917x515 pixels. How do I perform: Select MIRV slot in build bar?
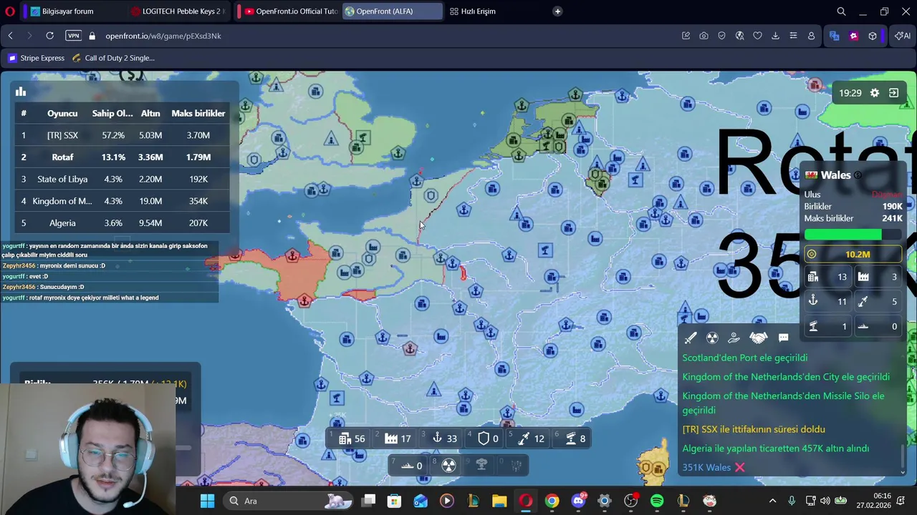click(x=515, y=466)
